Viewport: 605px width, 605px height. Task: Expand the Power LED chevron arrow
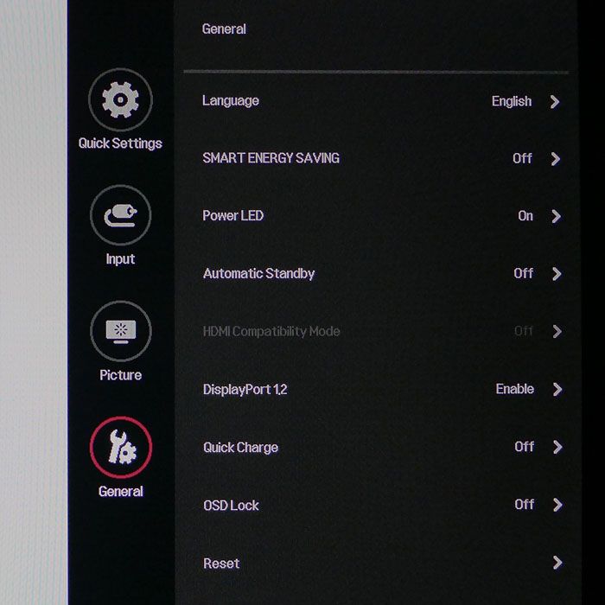[x=556, y=216]
